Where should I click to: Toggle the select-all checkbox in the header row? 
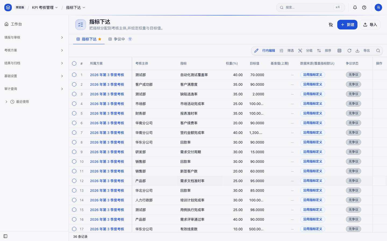(74, 63)
